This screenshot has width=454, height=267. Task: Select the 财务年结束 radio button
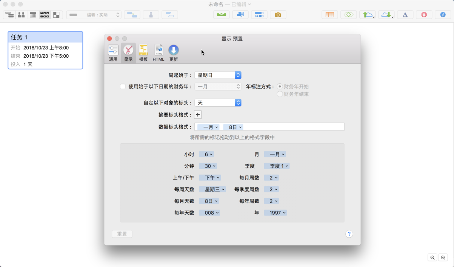[x=280, y=94]
